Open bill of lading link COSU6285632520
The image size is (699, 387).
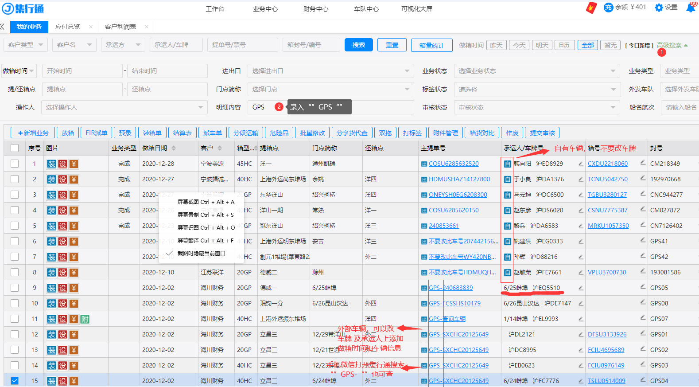pyautogui.click(x=454, y=164)
